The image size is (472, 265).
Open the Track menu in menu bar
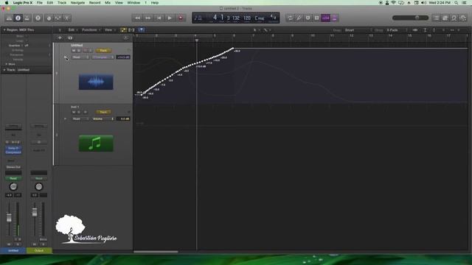(62, 3)
